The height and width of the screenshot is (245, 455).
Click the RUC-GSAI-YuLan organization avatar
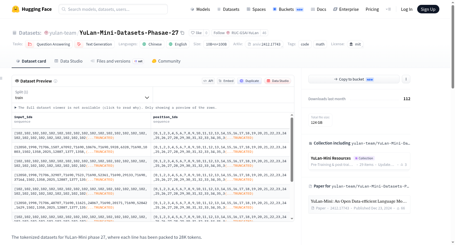pos(228,33)
